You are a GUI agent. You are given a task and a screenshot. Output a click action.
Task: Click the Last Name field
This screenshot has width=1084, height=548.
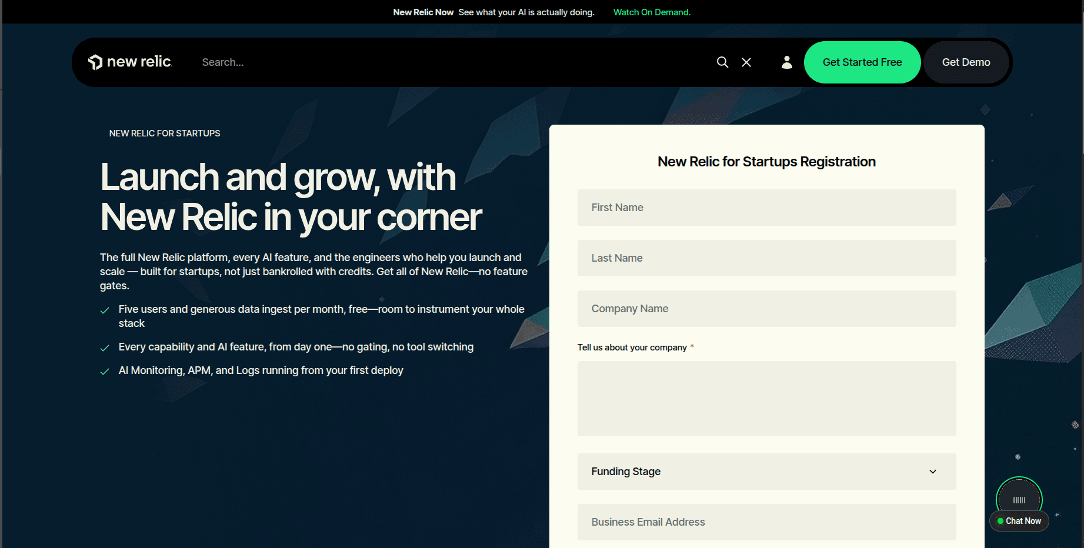(766, 258)
